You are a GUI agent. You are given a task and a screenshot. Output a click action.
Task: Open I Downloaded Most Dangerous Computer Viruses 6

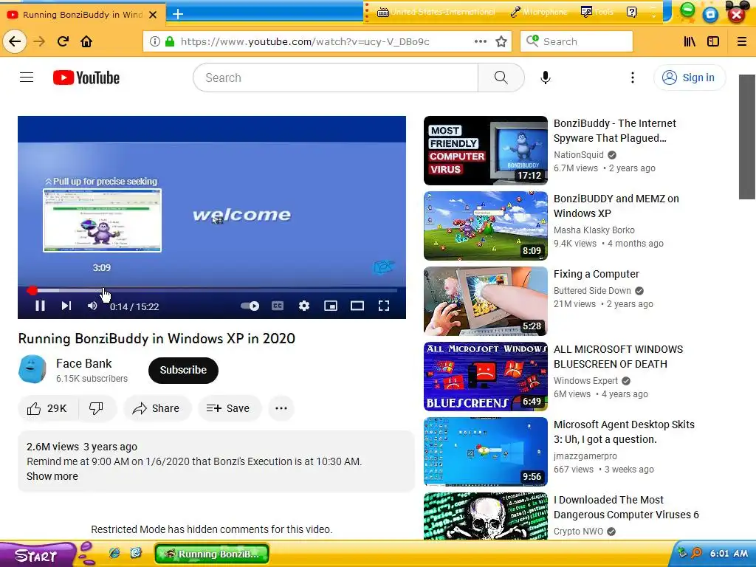click(626, 506)
